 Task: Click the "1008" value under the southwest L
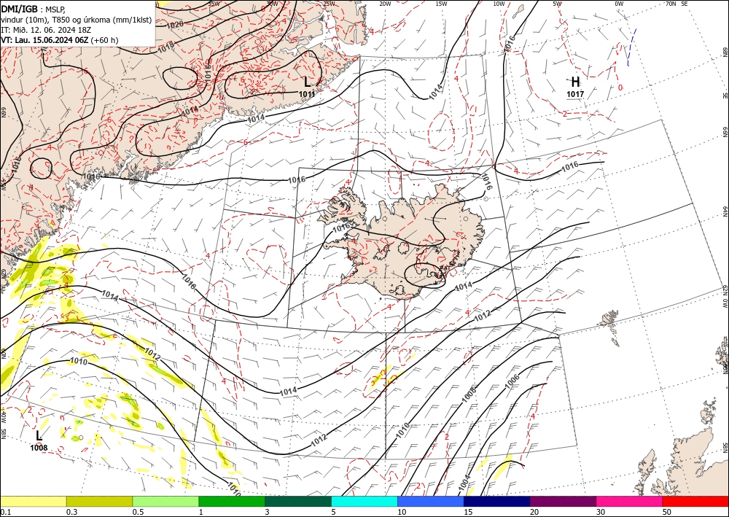click(39, 448)
